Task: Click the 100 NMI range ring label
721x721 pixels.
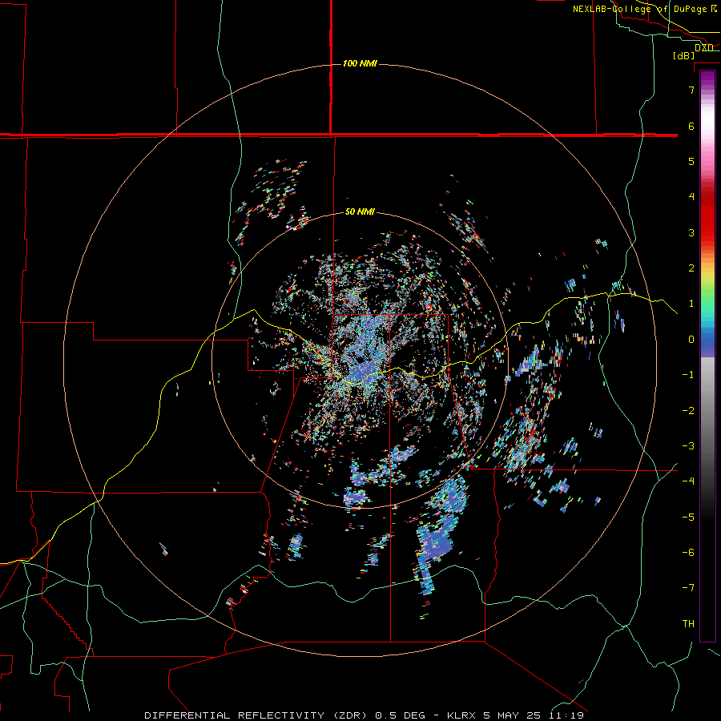Action: [x=360, y=63]
